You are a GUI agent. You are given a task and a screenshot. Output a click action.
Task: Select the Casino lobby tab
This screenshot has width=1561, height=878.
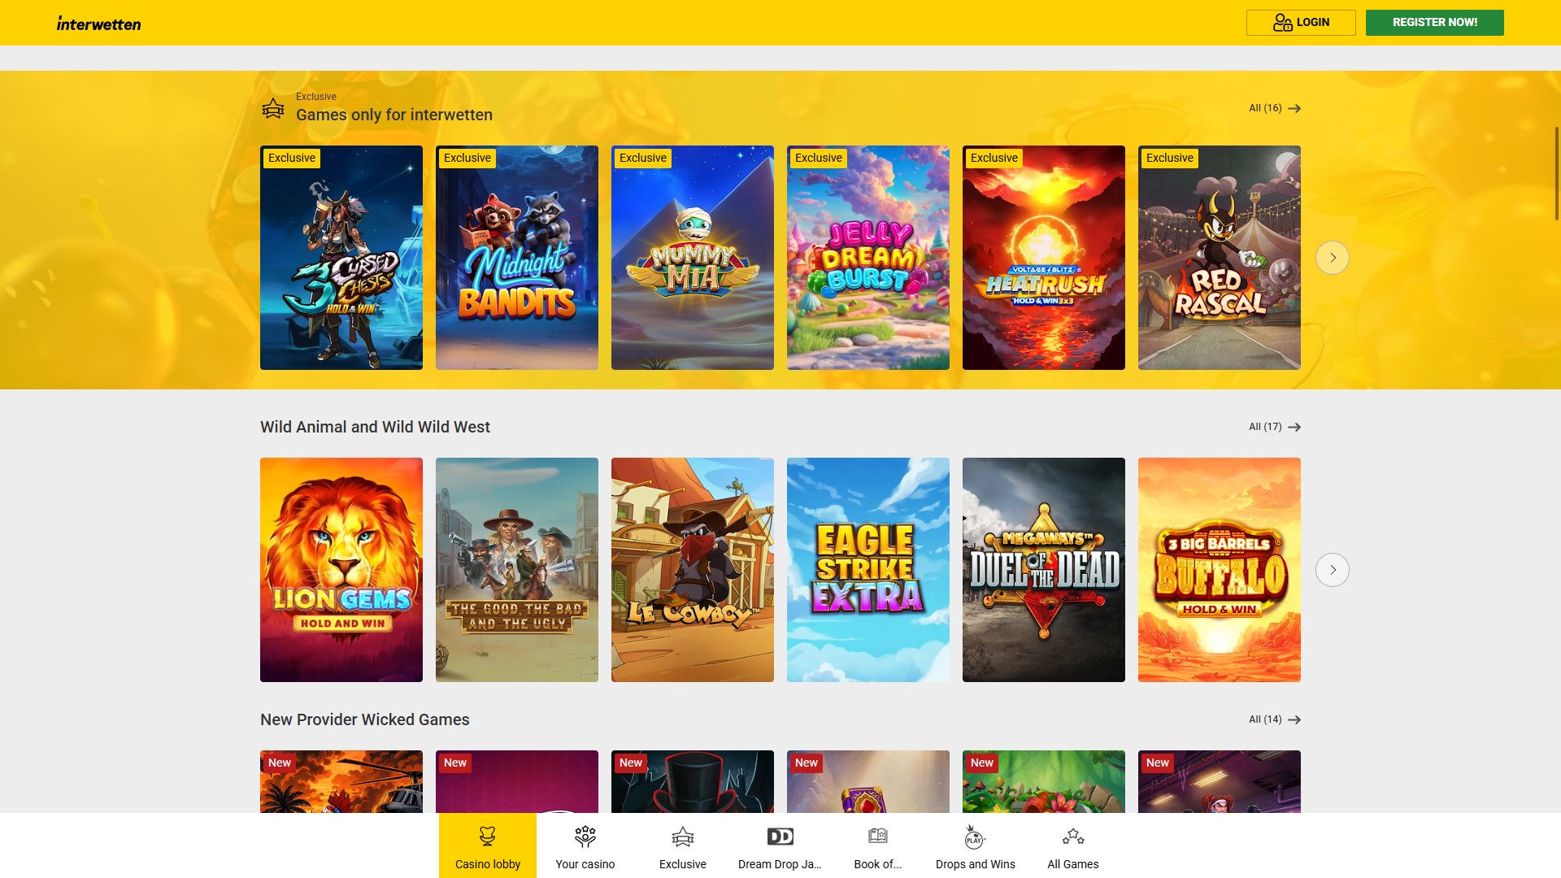[488, 845]
